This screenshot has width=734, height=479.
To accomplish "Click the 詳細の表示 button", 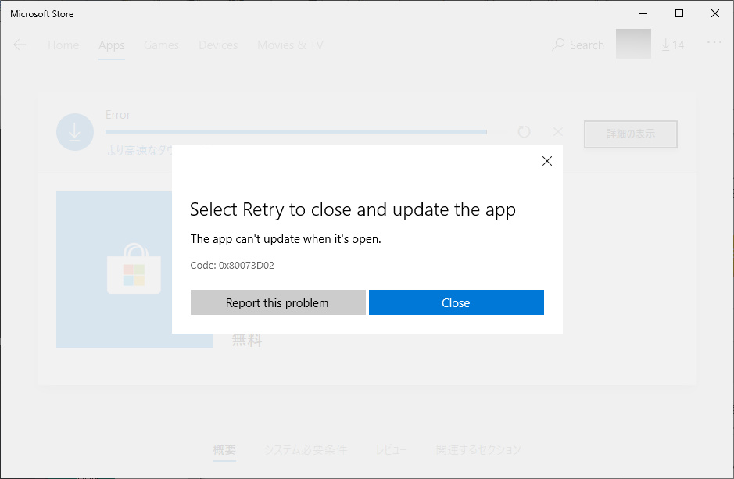I will (631, 134).
